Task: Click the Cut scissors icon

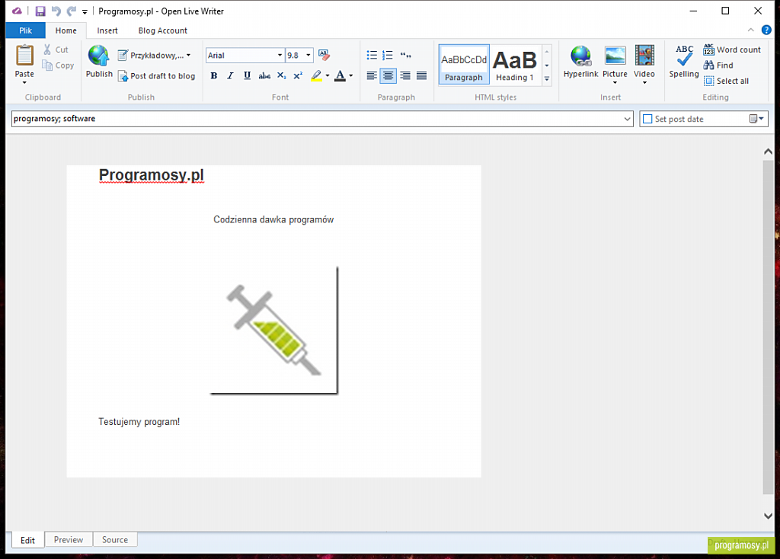Action: [47, 50]
